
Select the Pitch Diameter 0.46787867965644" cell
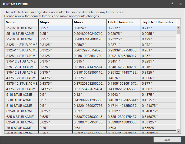point(124,100)
